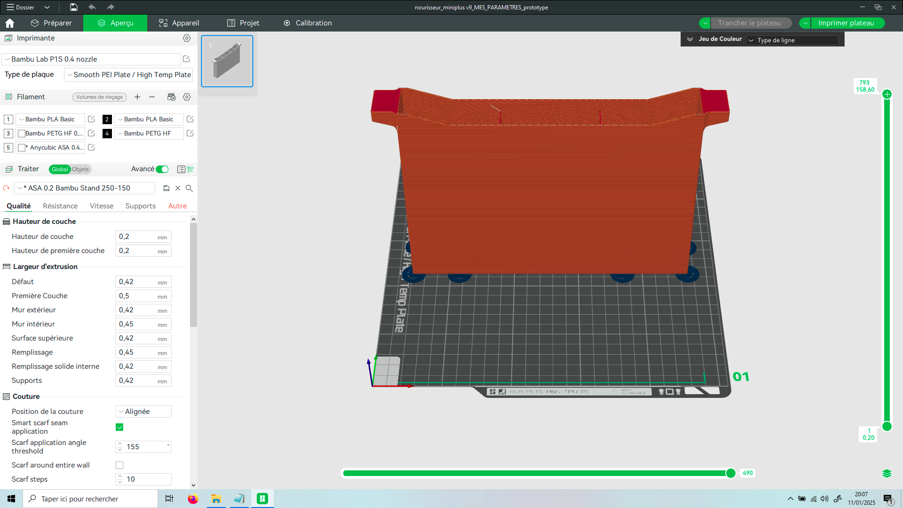This screenshot has width=903, height=508.
Task: Click the horizontal layer move slider handle
Action: [731, 473]
